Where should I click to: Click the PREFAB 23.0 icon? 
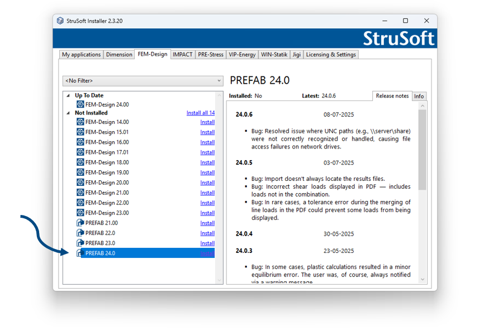click(x=80, y=243)
